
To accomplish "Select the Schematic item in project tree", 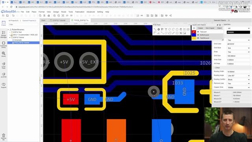I will [18, 40].
